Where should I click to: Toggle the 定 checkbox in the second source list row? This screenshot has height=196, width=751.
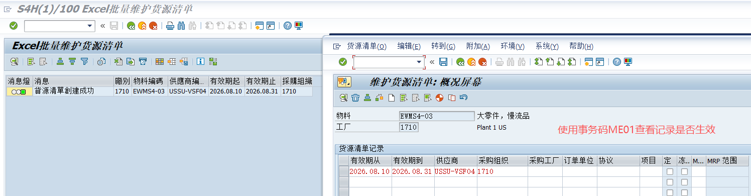pyautogui.click(x=670, y=182)
